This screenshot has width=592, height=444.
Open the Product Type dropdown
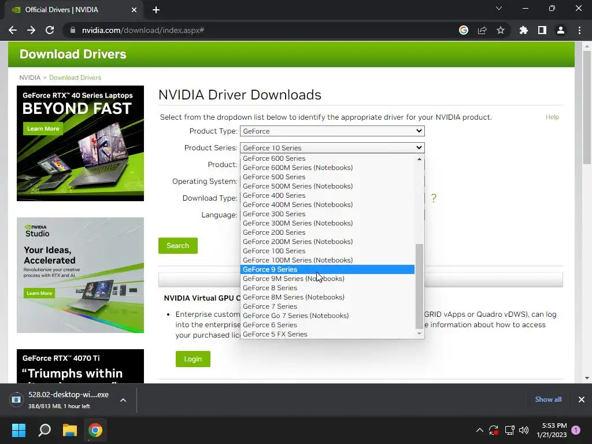coord(332,131)
